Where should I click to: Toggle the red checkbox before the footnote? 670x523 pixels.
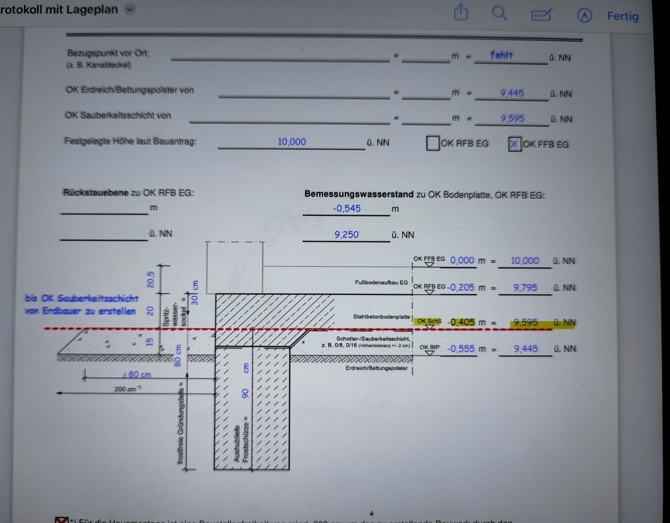pyautogui.click(x=61, y=520)
